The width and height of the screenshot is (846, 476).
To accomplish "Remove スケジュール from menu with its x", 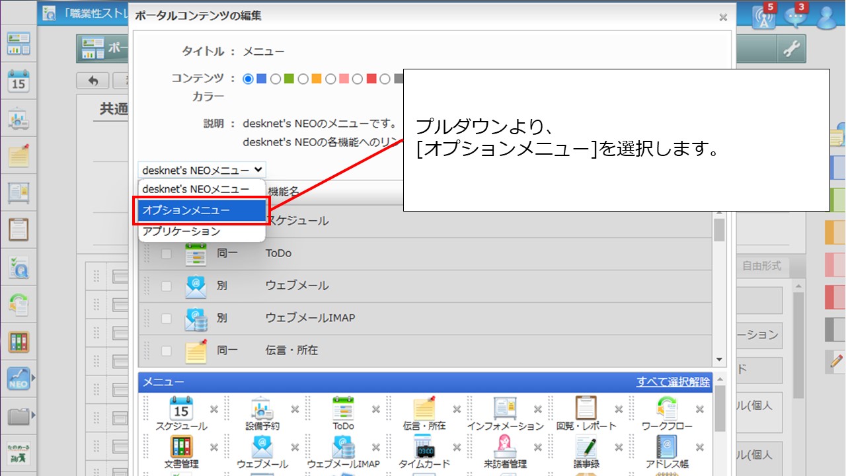I will pyautogui.click(x=213, y=410).
